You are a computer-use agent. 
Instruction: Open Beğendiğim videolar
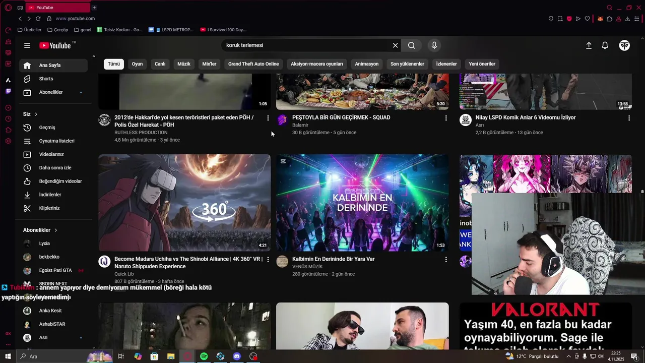click(53, 181)
